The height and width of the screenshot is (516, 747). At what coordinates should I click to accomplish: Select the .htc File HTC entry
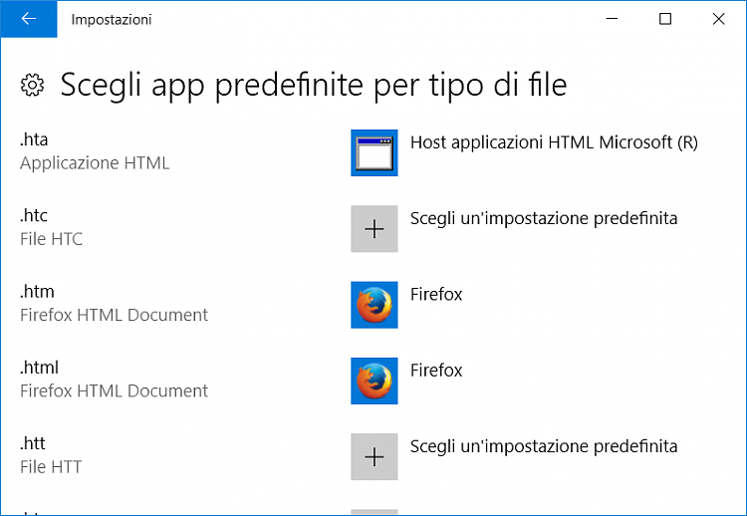51,227
